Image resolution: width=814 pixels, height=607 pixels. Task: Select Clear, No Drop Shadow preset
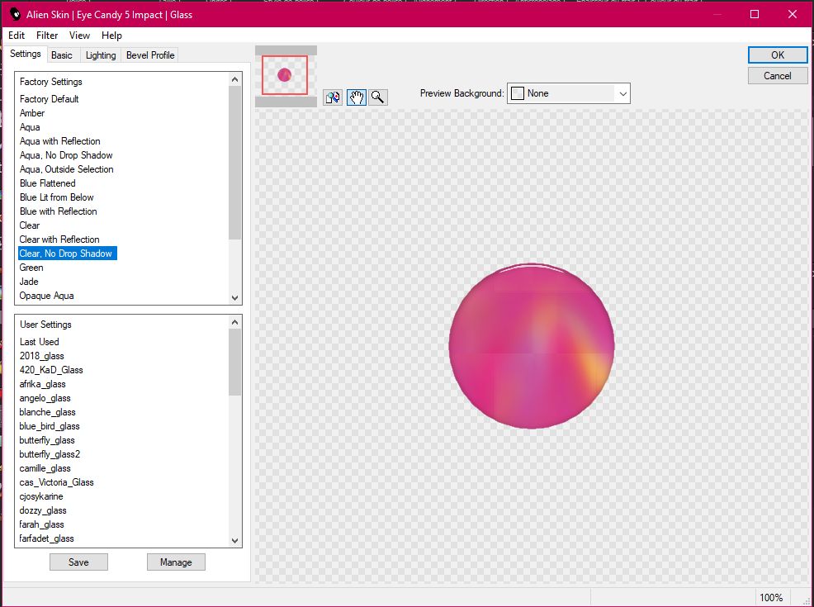click(x=68, y=254)
